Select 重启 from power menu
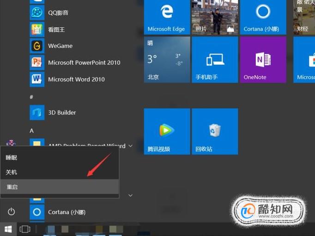Screen dimensions: 315x236 tap(60, 187)
